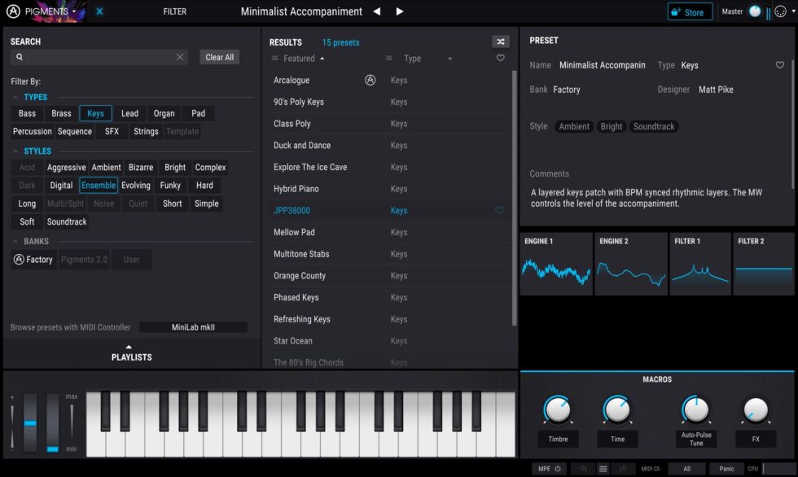Load the previous preset arrow

(376, 11)
